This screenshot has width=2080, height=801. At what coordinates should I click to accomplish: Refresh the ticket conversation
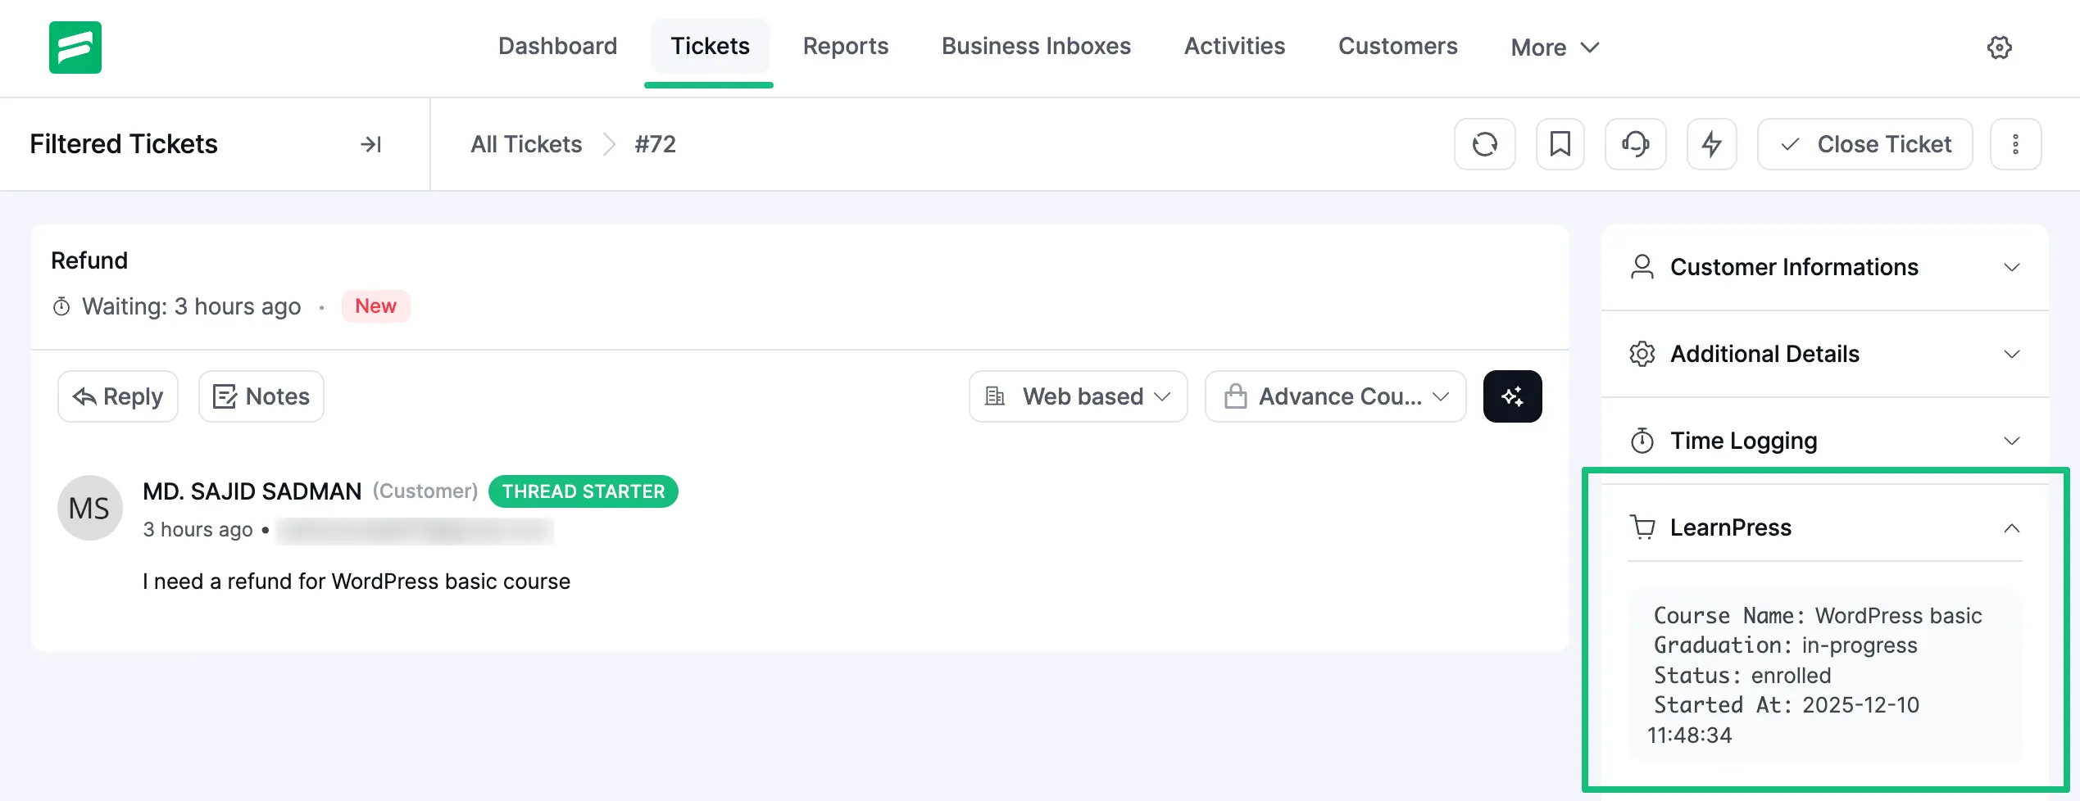[1485, 144]
